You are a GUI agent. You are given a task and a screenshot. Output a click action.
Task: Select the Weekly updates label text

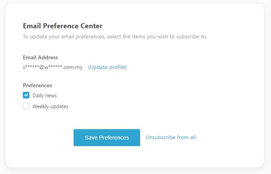(x=50, y=106)
